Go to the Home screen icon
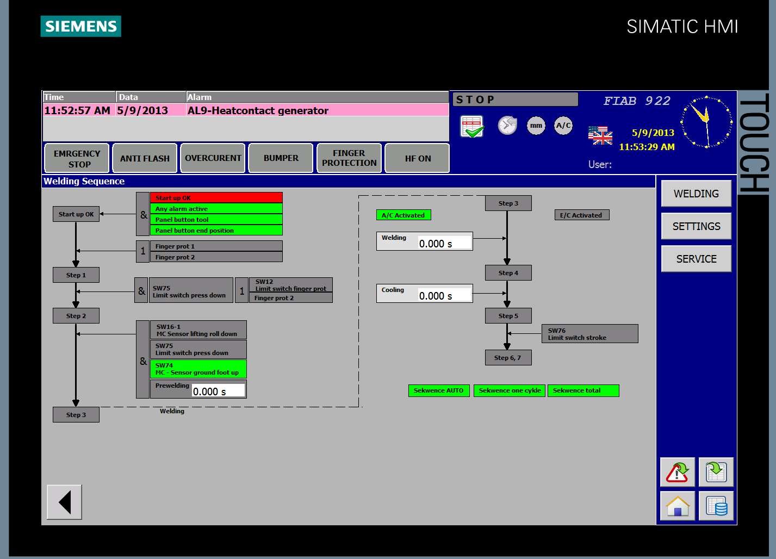The width and height of the screenshot is (776, 559). click(677, 506)
